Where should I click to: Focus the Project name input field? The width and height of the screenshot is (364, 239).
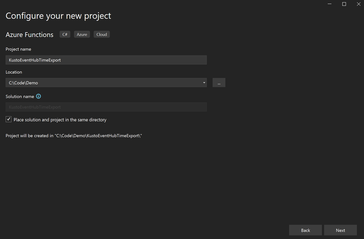click(x=106, y=60)
